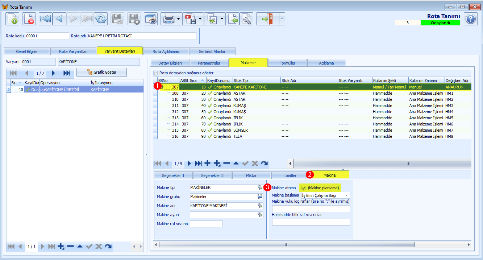The height and width of the screenshot is (260, 483).
Task: Open printer options dropdown arrow
Action: click(x=179, y=18)
